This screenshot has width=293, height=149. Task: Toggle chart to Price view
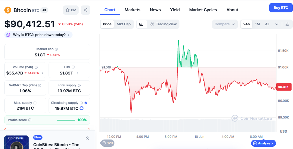[107, 24]
